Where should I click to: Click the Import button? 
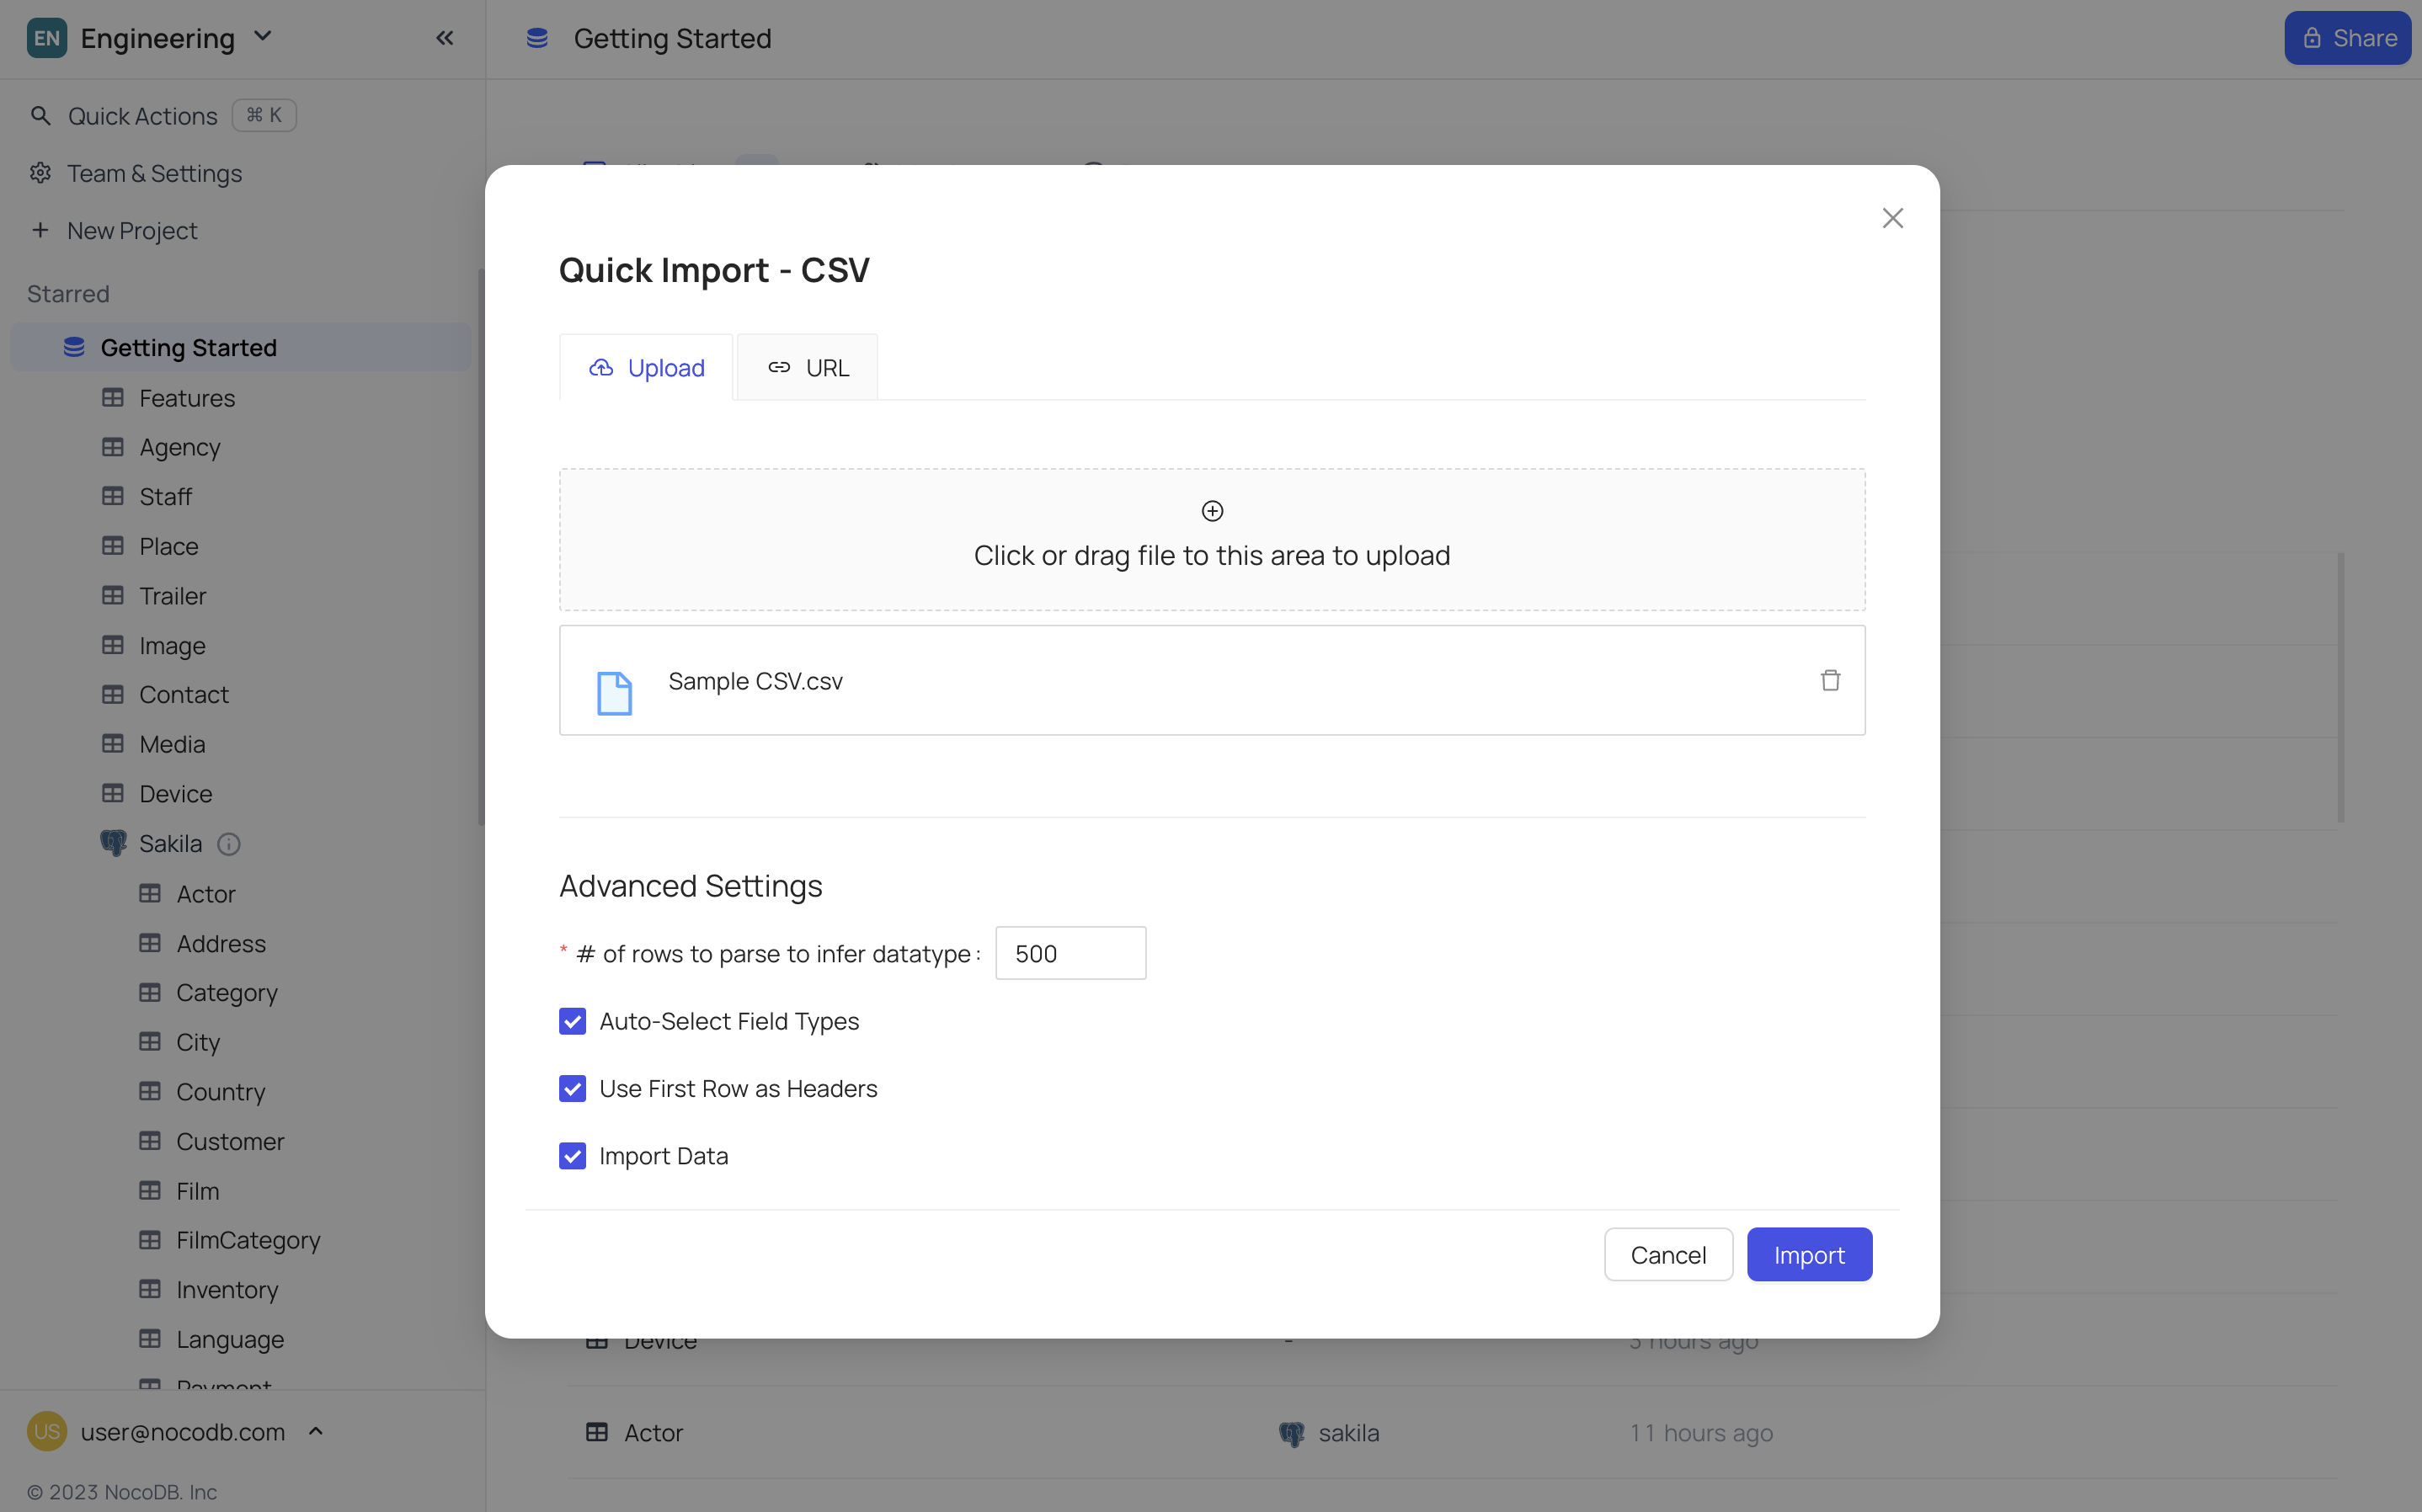pyautogui.click(x=1809, y=1254)
